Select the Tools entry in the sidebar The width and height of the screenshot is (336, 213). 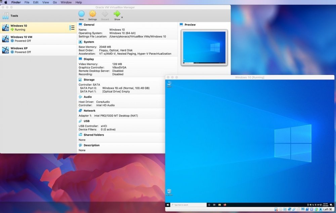point(38,16)
